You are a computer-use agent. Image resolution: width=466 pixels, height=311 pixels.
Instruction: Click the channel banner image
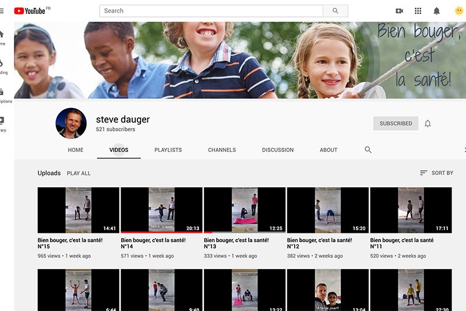point(240,60)
